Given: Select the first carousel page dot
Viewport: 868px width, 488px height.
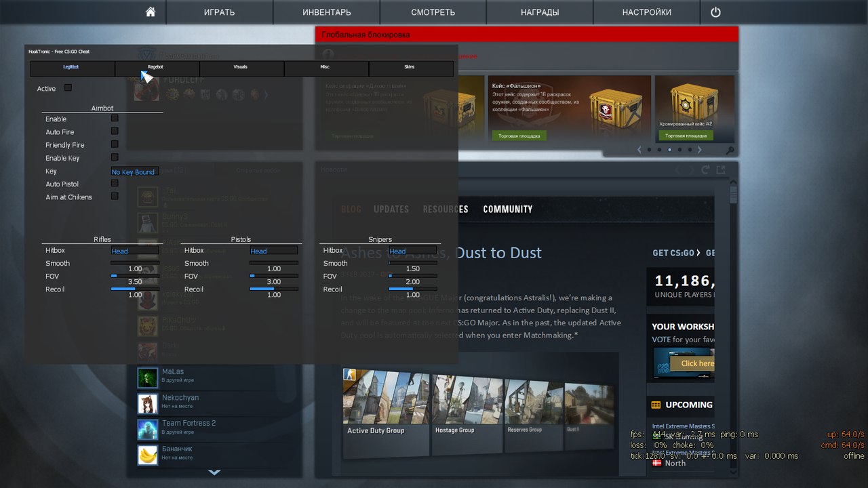Looking at the screenshot, I should 649,150.
